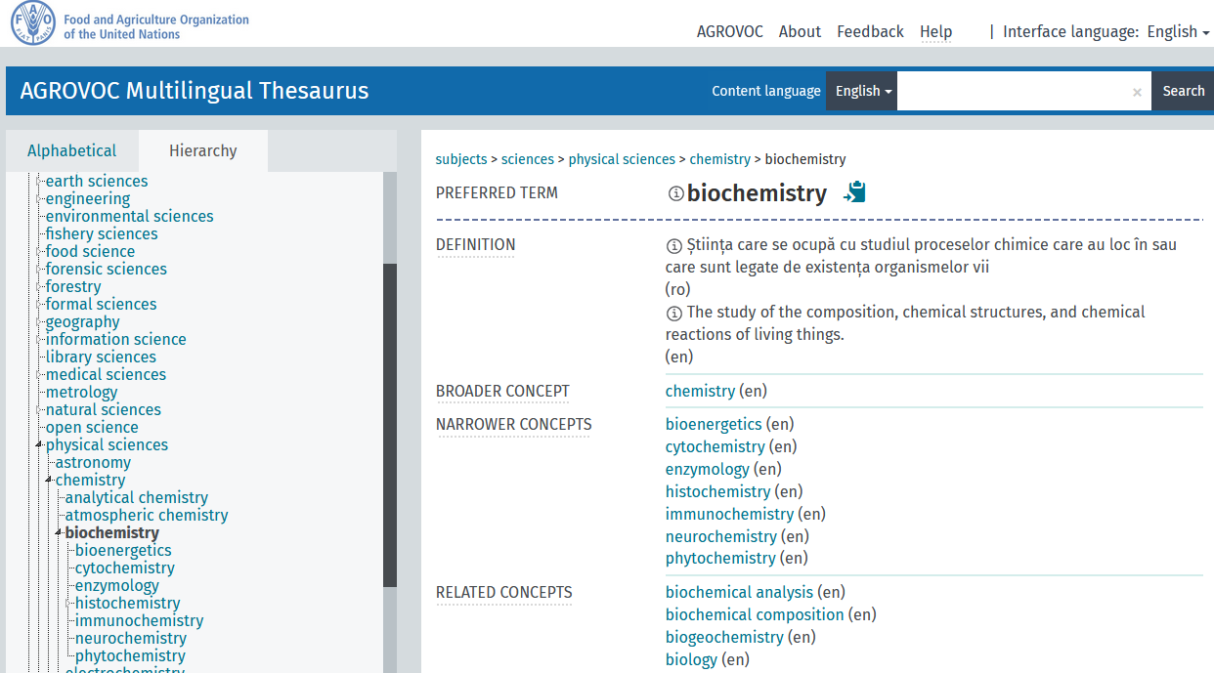Collapse the biochemistry tree node
Screen dimensions: 1214x673
[x=59, y=533]
